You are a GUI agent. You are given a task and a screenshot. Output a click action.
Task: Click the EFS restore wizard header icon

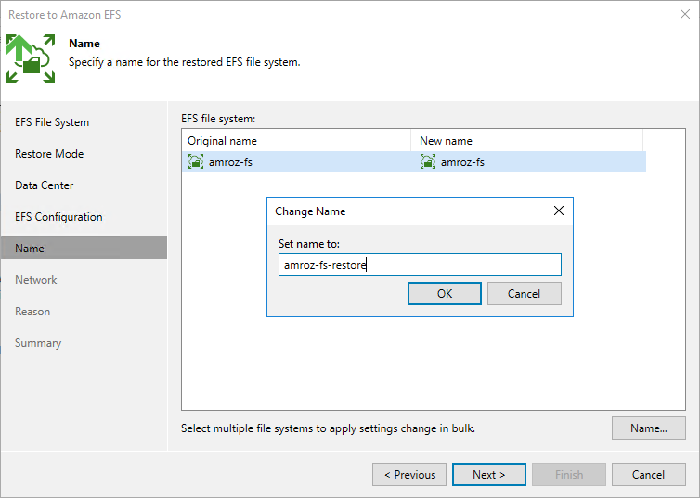point(31,57)
